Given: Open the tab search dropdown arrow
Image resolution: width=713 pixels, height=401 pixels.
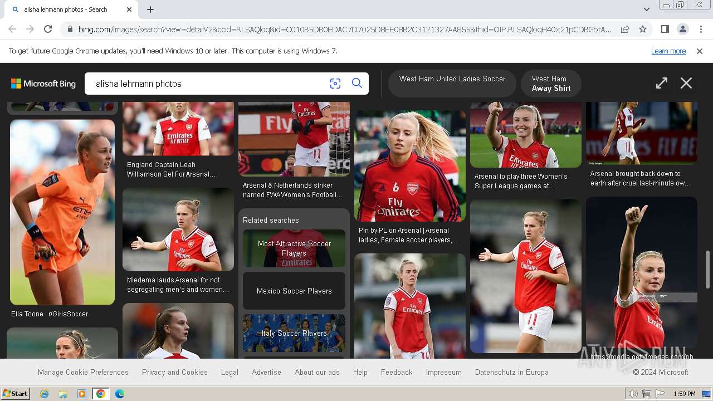Looking at the screenshot, I should [647, 9].
